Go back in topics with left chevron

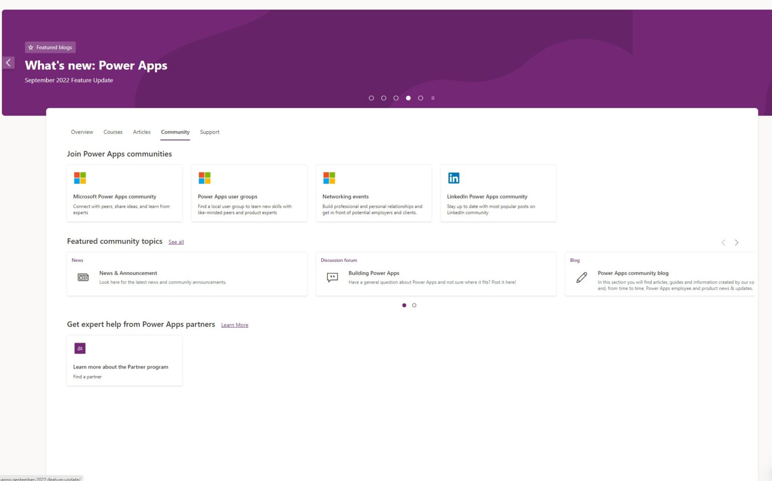(x=723, y=242)
